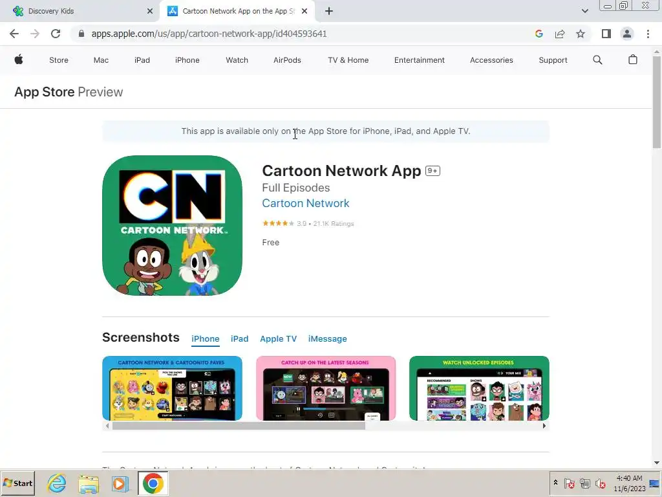Image resolution: width=662 pixels, height=497 pixels.
Task: Open the network tray icon
Action: (584, 483)
